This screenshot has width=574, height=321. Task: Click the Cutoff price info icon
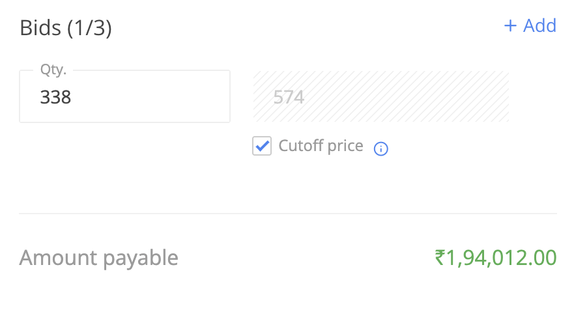pyautogui.click(x=380, y=148)
